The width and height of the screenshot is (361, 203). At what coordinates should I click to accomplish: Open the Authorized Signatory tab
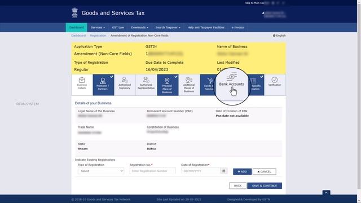coord(125,85)
